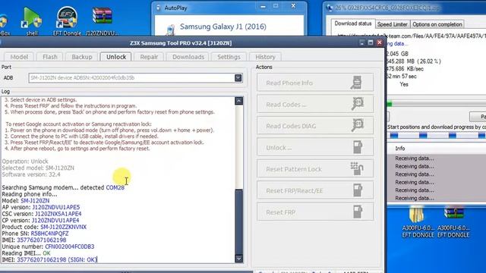Viewport: 486px width, 273px height.
Task: Click the start positions segment bar
Action: (x=437, y=135)
